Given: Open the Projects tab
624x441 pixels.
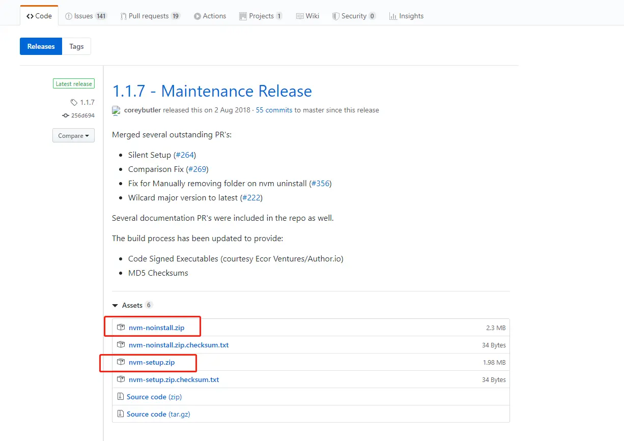Looking at the screenshot, I should [261, 16].
